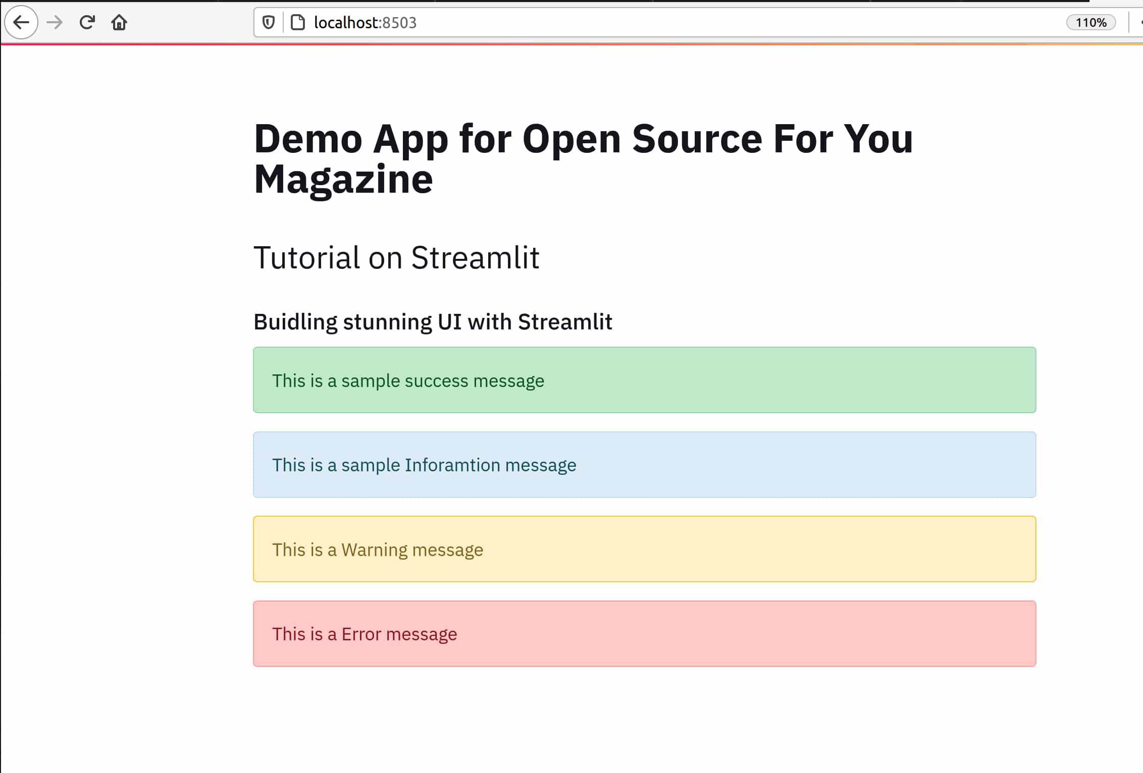1143x773 pixels.
Task: Click the 'Open Source For You' title text
Action: pos(717,139)
